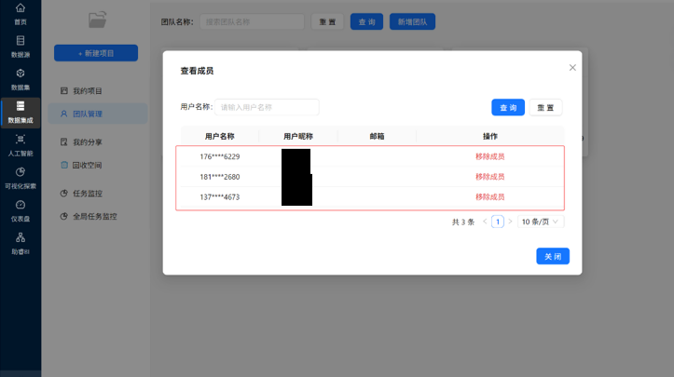
Task: Open 任务监控 menu item
Action: tap(98, 194)
